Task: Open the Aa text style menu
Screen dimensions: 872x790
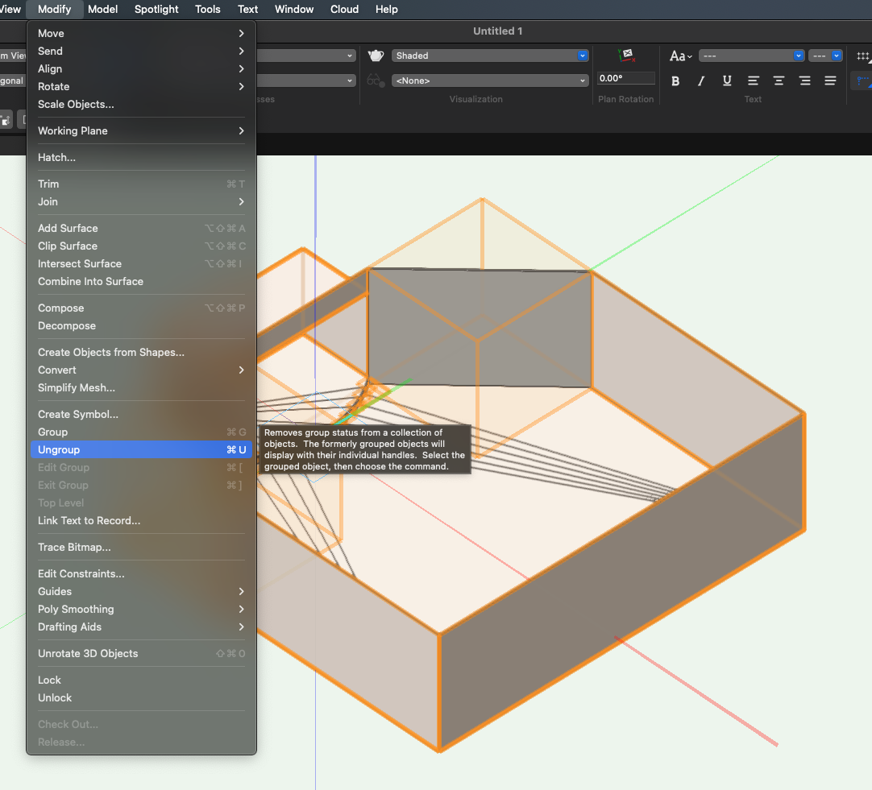Action: pos(680,56)
